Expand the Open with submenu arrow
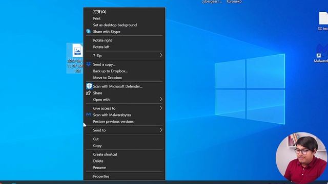328x184 pixels. click(x=161, y=99)
